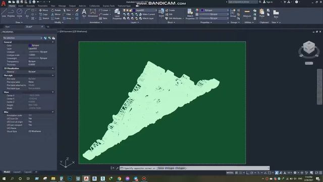323x182 pixels.
Task: Switch to the Output ribbon tab
Action: click(x=72, y=6)
